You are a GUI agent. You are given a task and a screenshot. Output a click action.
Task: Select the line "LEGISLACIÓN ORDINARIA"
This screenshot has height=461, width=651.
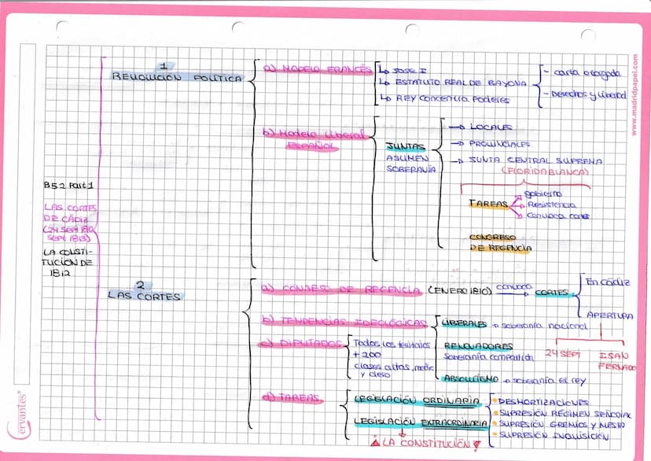coord(417,400)
